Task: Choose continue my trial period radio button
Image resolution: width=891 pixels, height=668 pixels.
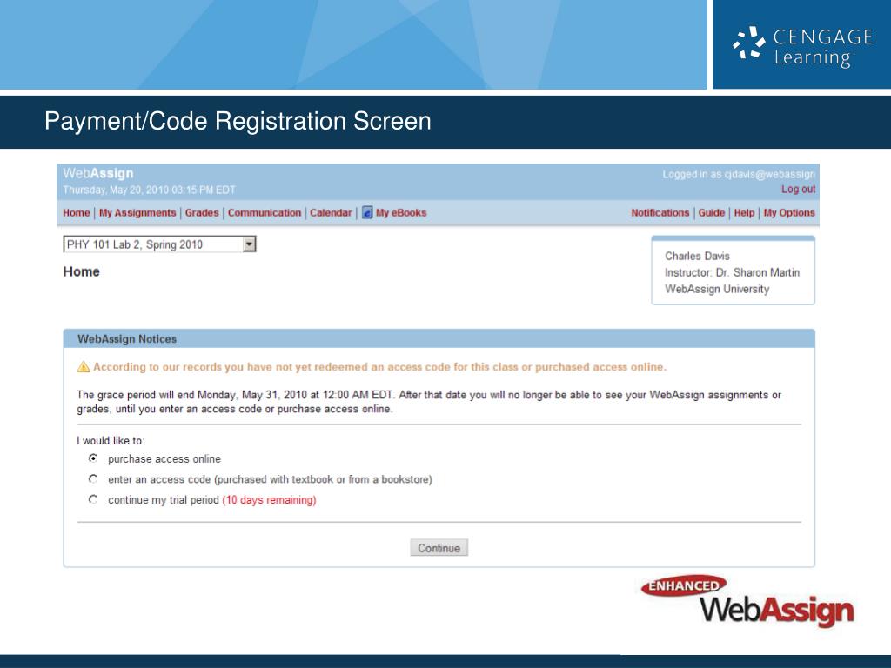Action: click(x=93, y=499)
